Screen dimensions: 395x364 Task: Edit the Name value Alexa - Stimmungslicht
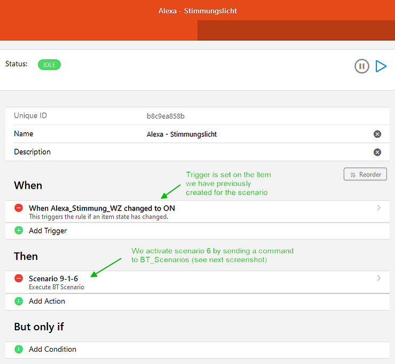click(x=182, y=134)
